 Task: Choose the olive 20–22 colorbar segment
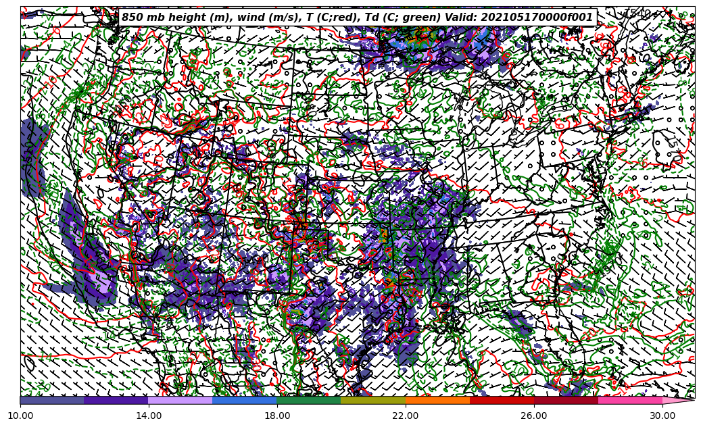click(373, 400)
